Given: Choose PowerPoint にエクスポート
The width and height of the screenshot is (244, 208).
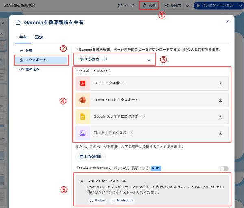Looking at the screenshot, I should click(x=152, y=100).
